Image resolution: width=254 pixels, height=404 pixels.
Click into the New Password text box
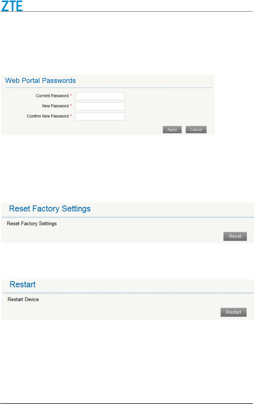100,106
